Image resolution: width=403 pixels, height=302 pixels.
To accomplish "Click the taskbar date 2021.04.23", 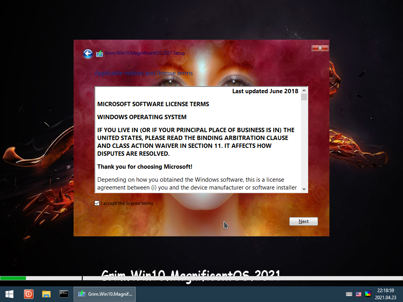I will tap(386, 298).
